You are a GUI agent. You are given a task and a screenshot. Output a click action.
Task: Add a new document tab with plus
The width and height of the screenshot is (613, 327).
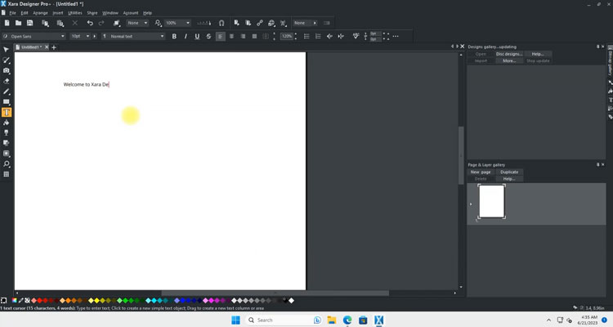(x=54, y=47)
